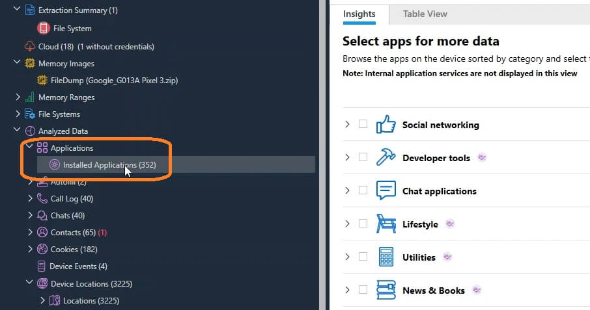
Task: Click the Utilities calculator icon
Action: click(386, 257)
